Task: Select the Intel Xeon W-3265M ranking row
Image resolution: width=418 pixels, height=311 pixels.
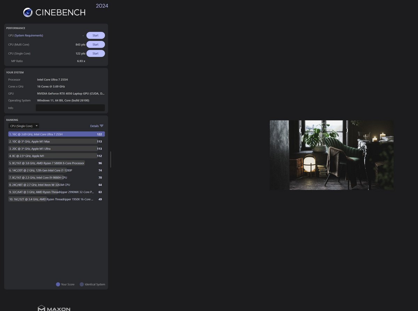Action: [x=56, y=185]
